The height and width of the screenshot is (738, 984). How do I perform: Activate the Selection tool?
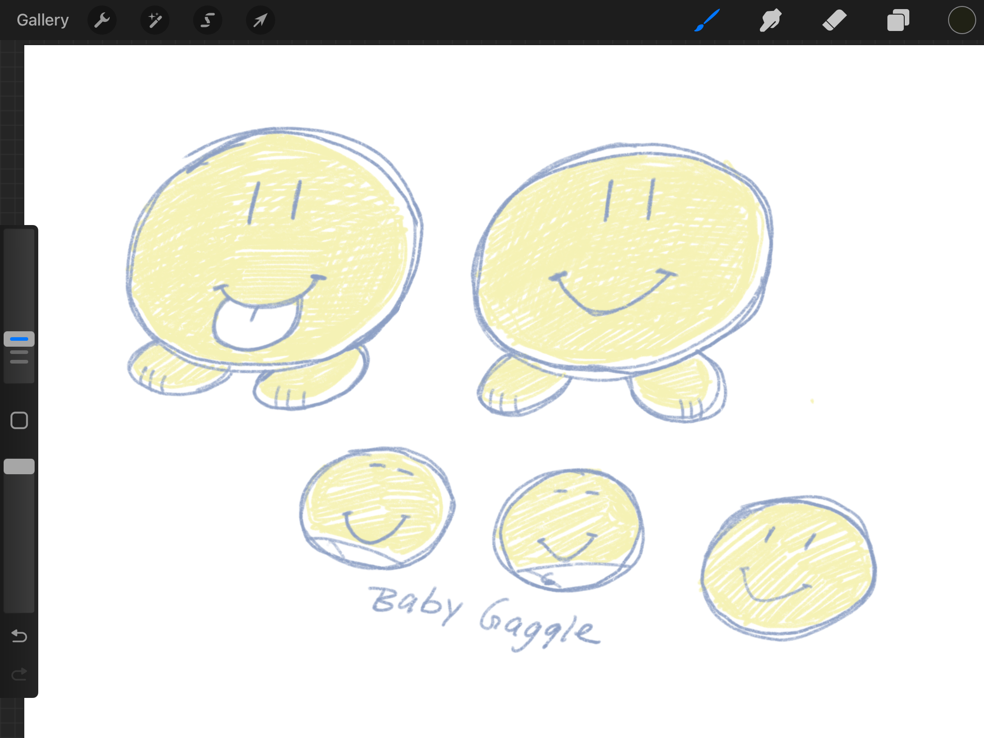(208, 20)
